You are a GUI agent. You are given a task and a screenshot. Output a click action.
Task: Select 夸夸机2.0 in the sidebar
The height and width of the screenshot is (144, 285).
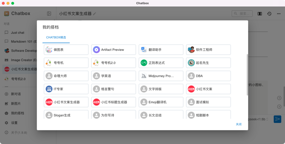(20, 79)
